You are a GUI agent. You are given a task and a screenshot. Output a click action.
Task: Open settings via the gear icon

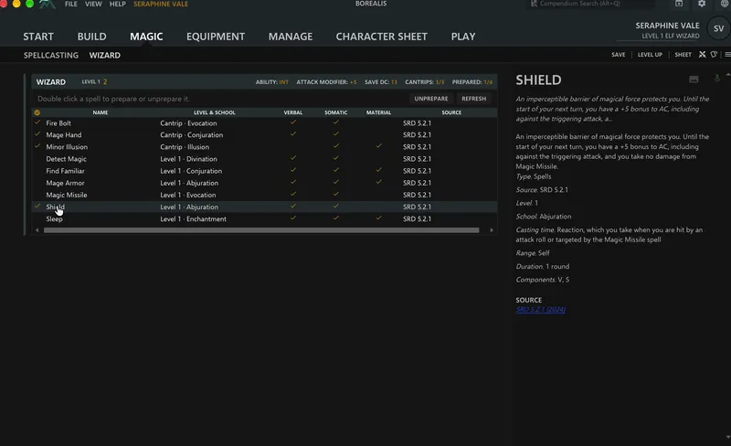[702, 4]
